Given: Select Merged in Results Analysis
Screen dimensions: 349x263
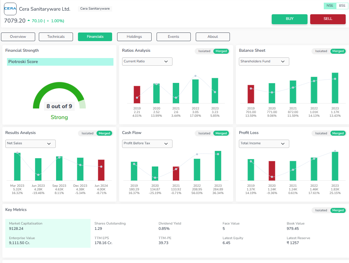Looking at the screenshot, I should coord(104,133).
